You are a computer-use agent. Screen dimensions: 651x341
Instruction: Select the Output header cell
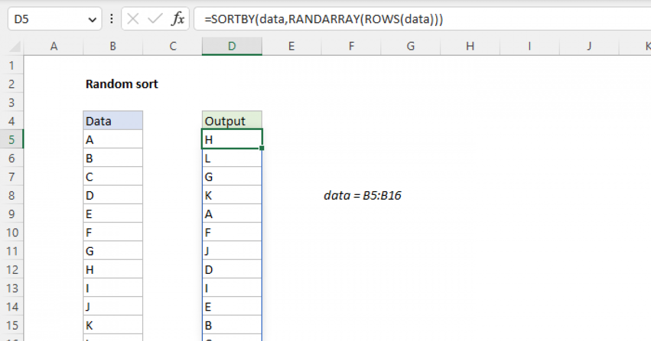click(232, 120)
